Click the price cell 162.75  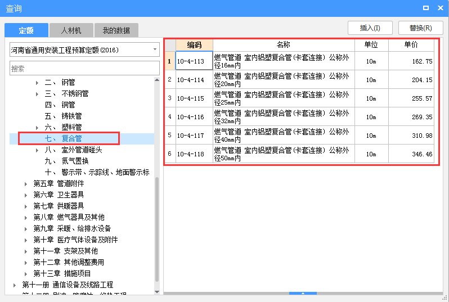tap(411, 61)
